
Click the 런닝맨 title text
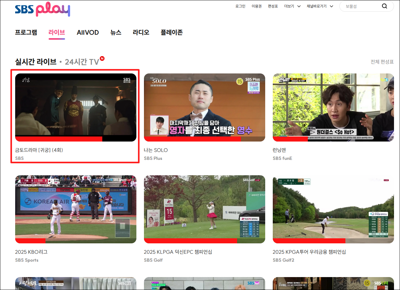point(279,150)
